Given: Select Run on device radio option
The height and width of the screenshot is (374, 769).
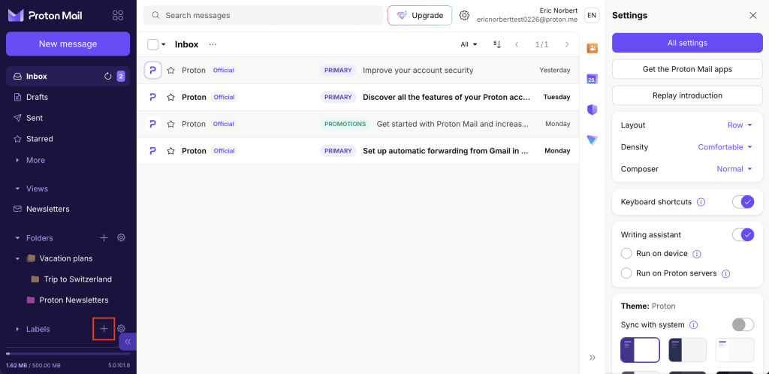Looking at the screenshot, I should tap(626, 253).
